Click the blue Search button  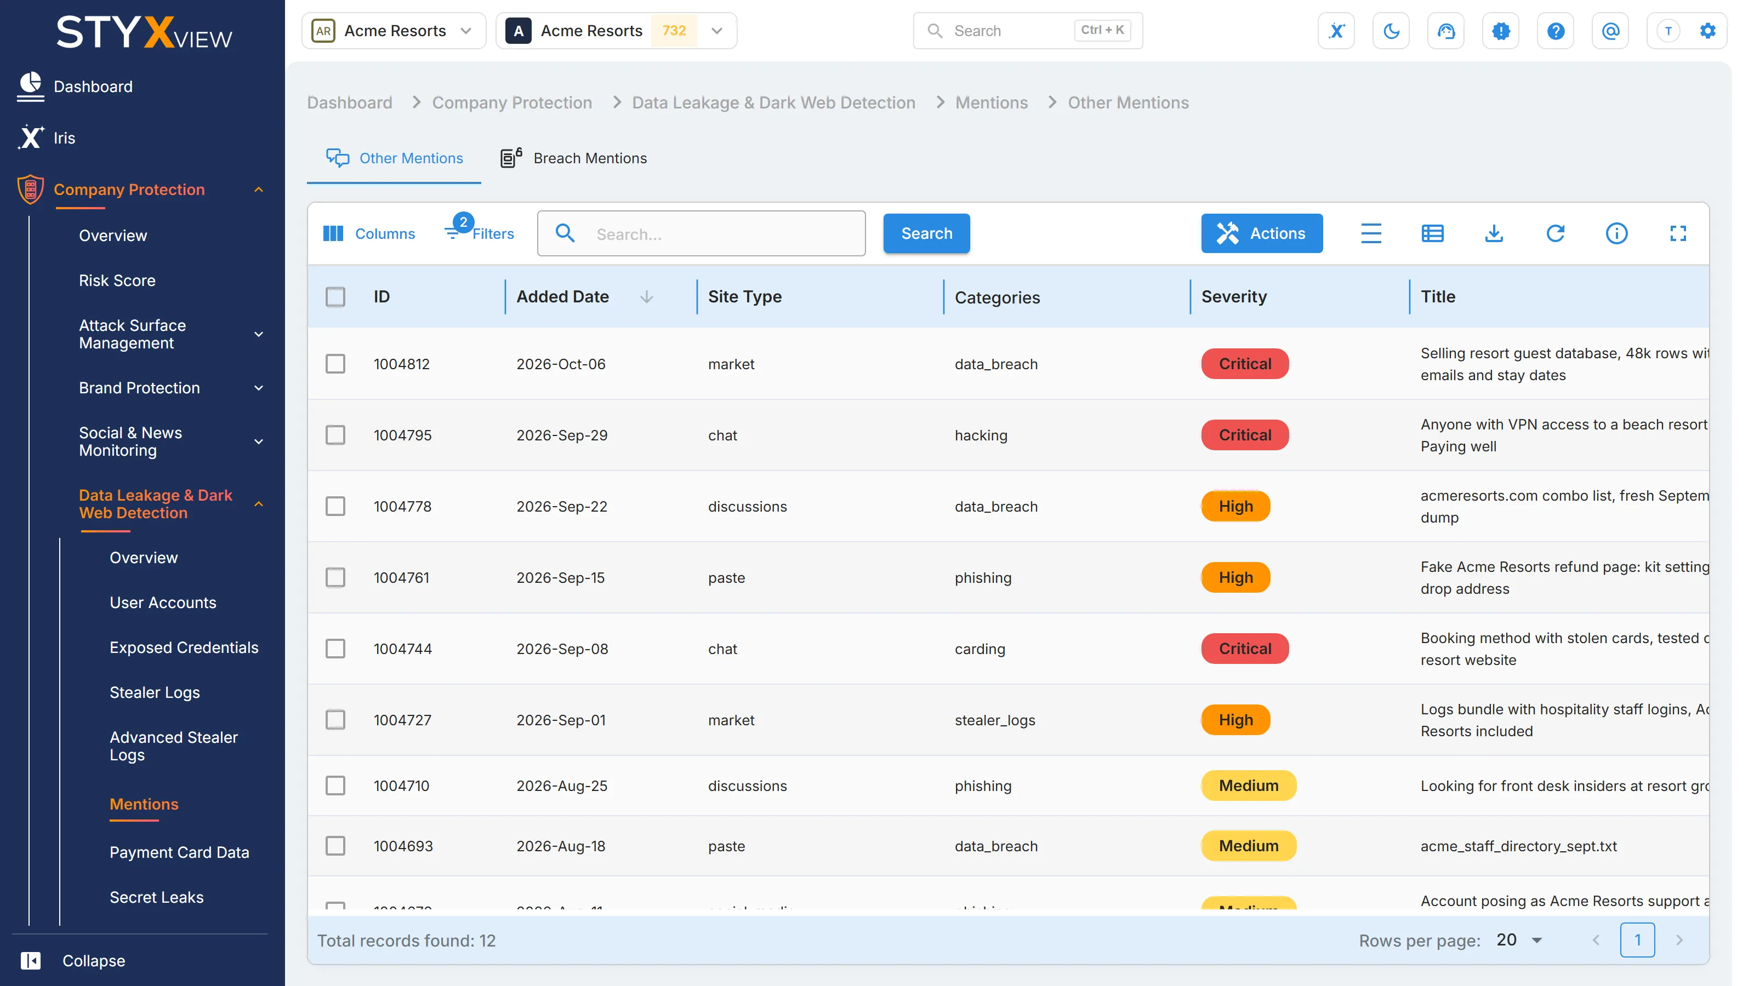(926, 233)
